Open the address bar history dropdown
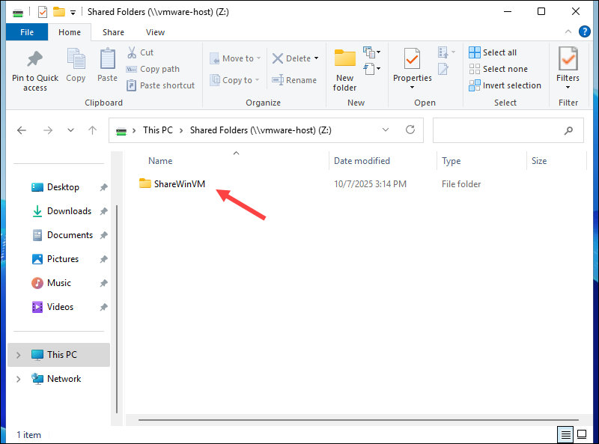The image size is (599, 444). coord(386,130)
